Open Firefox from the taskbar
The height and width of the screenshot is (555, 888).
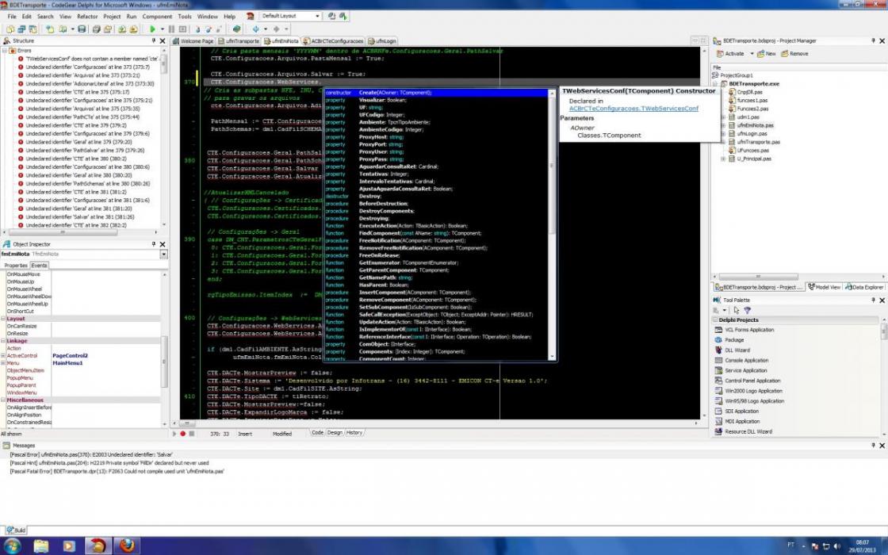[128, 546]
